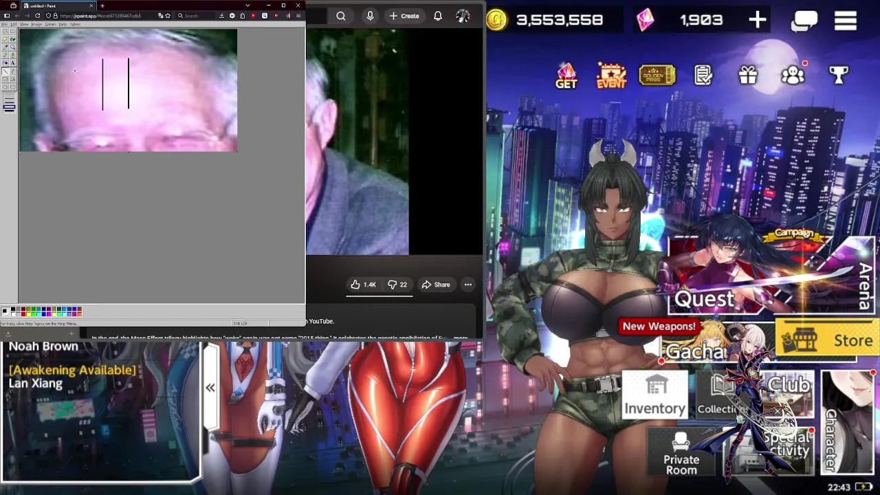Select the Polygon tool in Paint
The image size is (880, 495).
tap(13, 79)
